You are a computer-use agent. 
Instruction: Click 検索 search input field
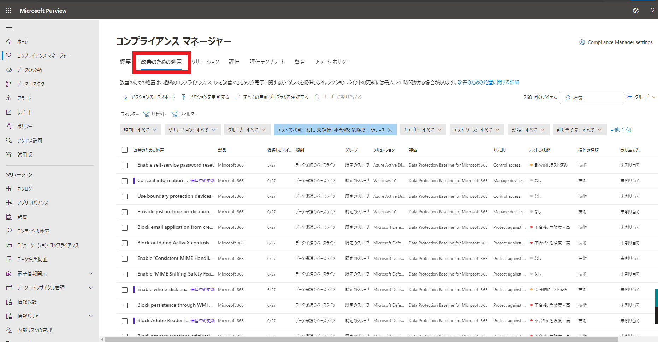coord(592,98)
